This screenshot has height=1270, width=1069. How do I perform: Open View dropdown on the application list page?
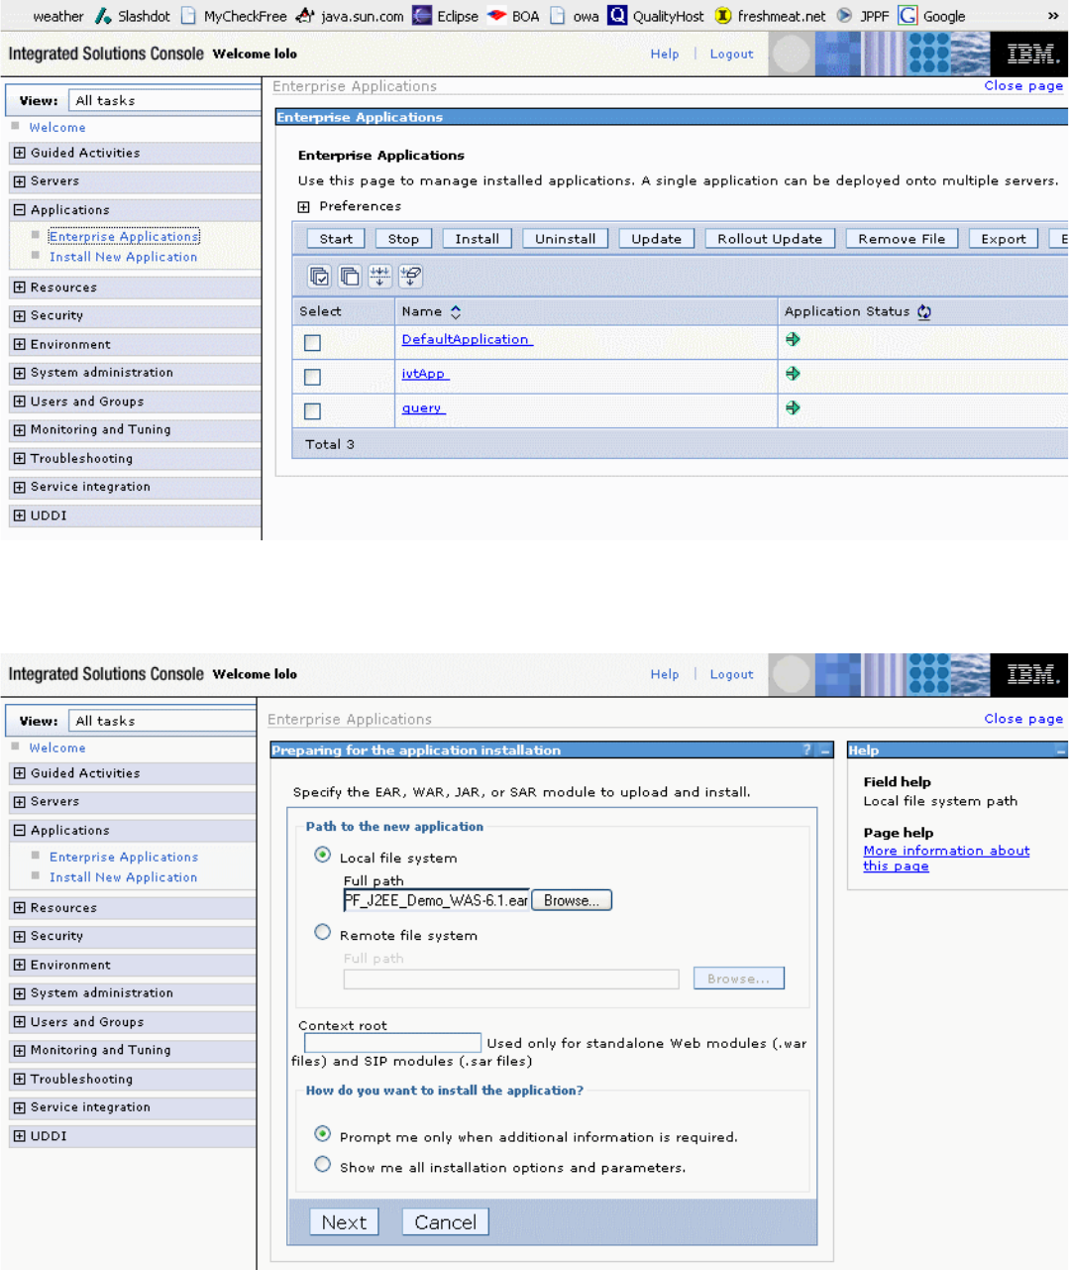point(164,100)
